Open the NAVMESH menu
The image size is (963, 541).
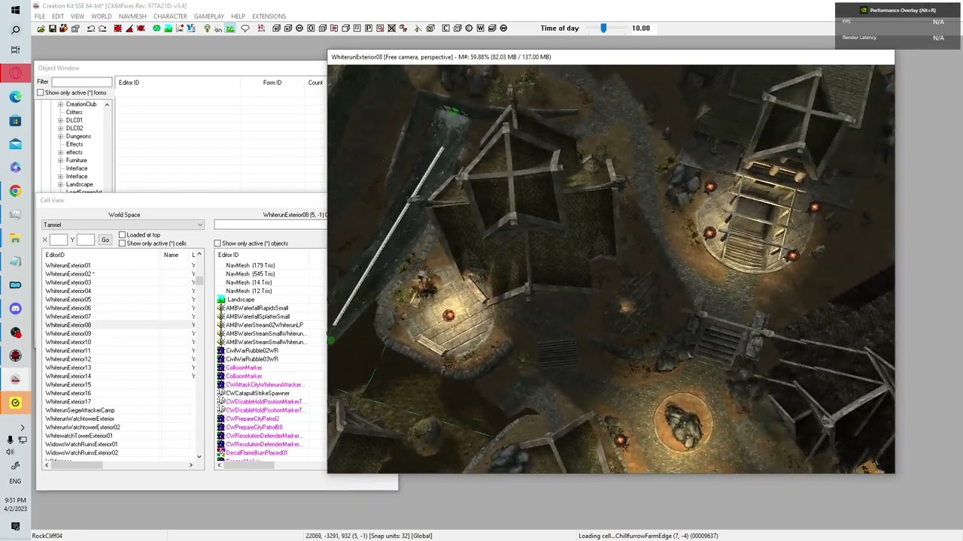pos(132,17)
